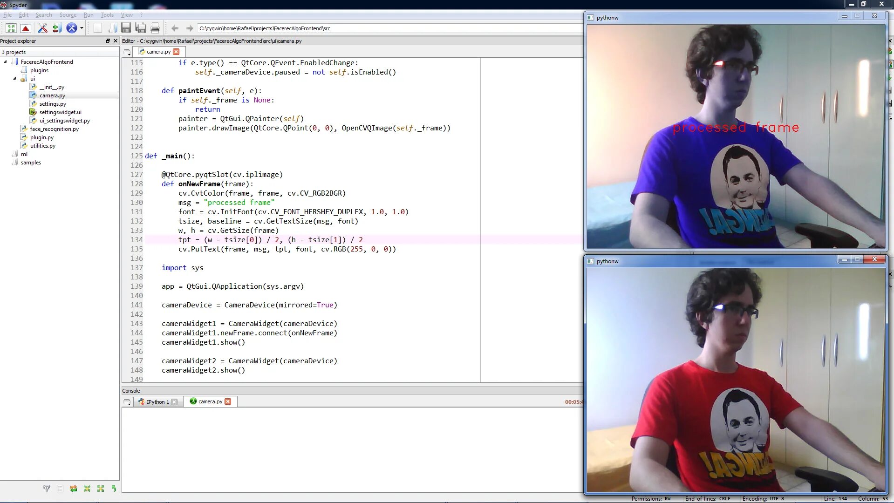Close the Project explorer pane
Screen dimensions: 894x503
(x=116, y=41)
